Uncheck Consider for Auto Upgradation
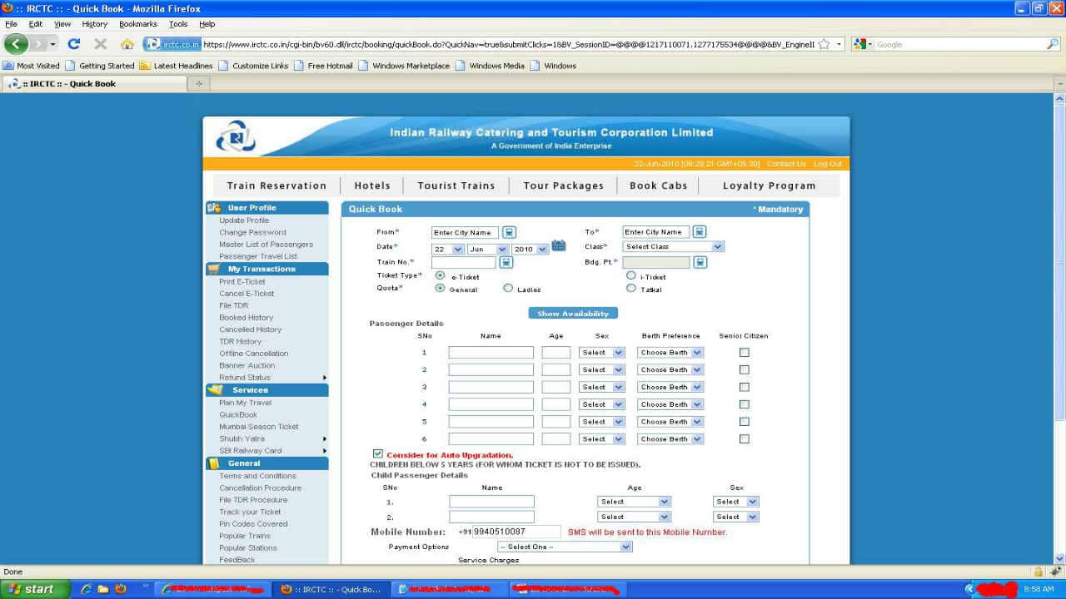The height and width of the screenshot is (599, 1066). 377,453
